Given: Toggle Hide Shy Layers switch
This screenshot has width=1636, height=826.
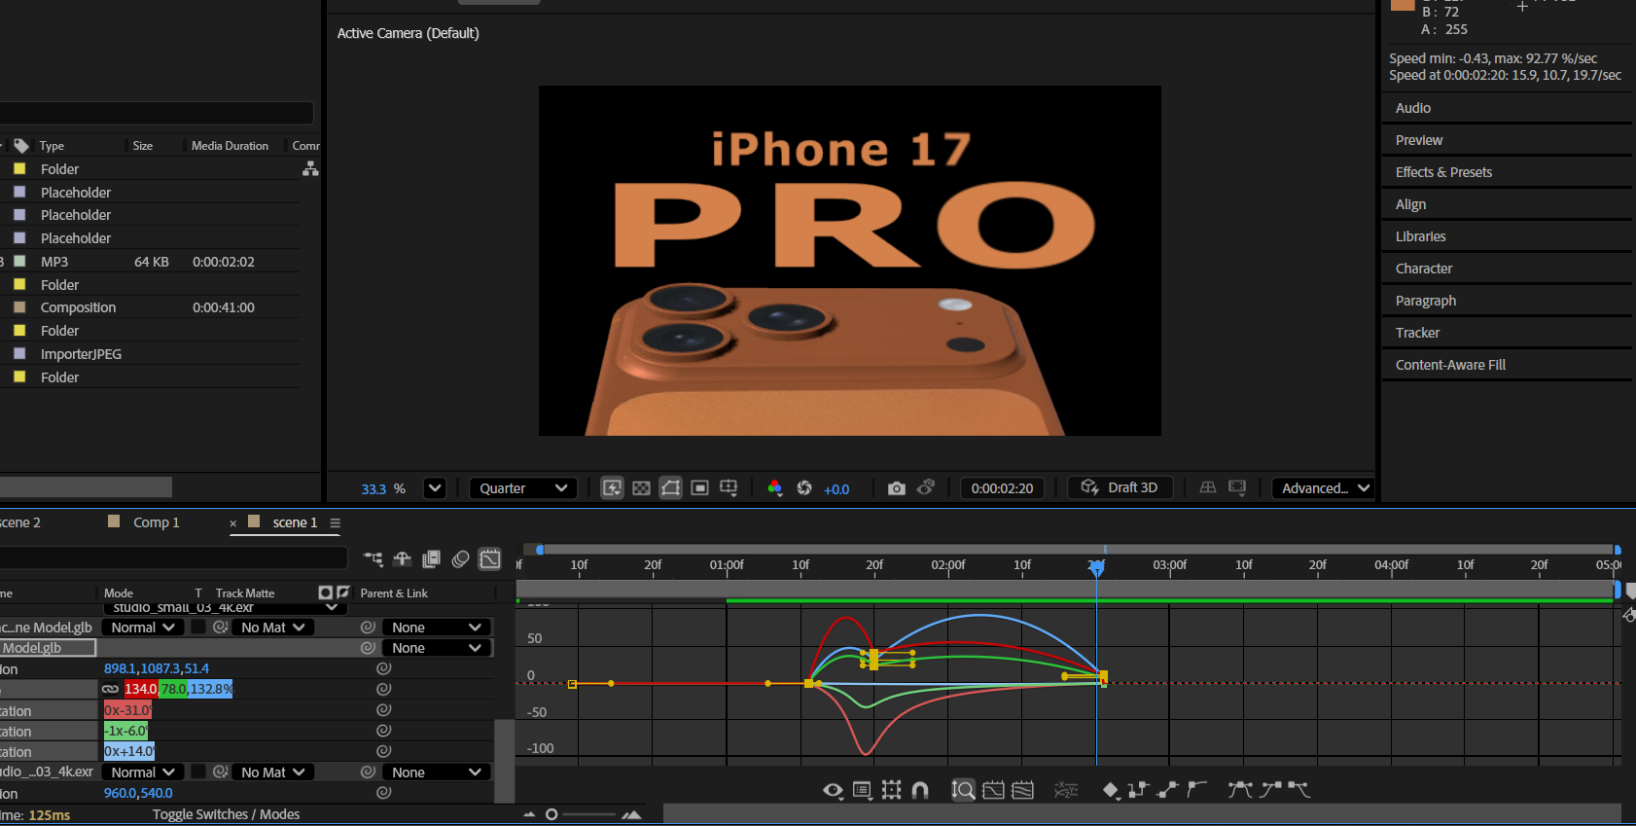Looking at the screenshot, I should [403, 558].
